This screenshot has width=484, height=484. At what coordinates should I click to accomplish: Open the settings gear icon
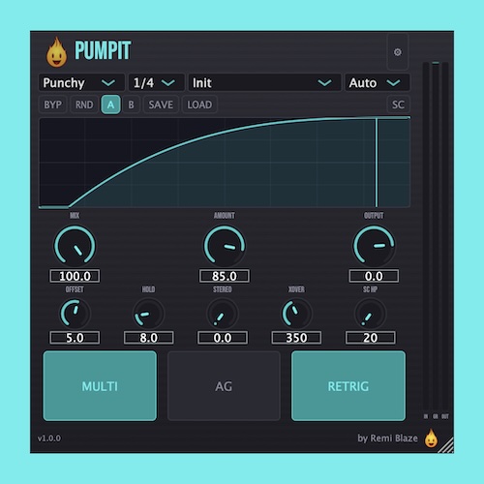click(398, 52)
